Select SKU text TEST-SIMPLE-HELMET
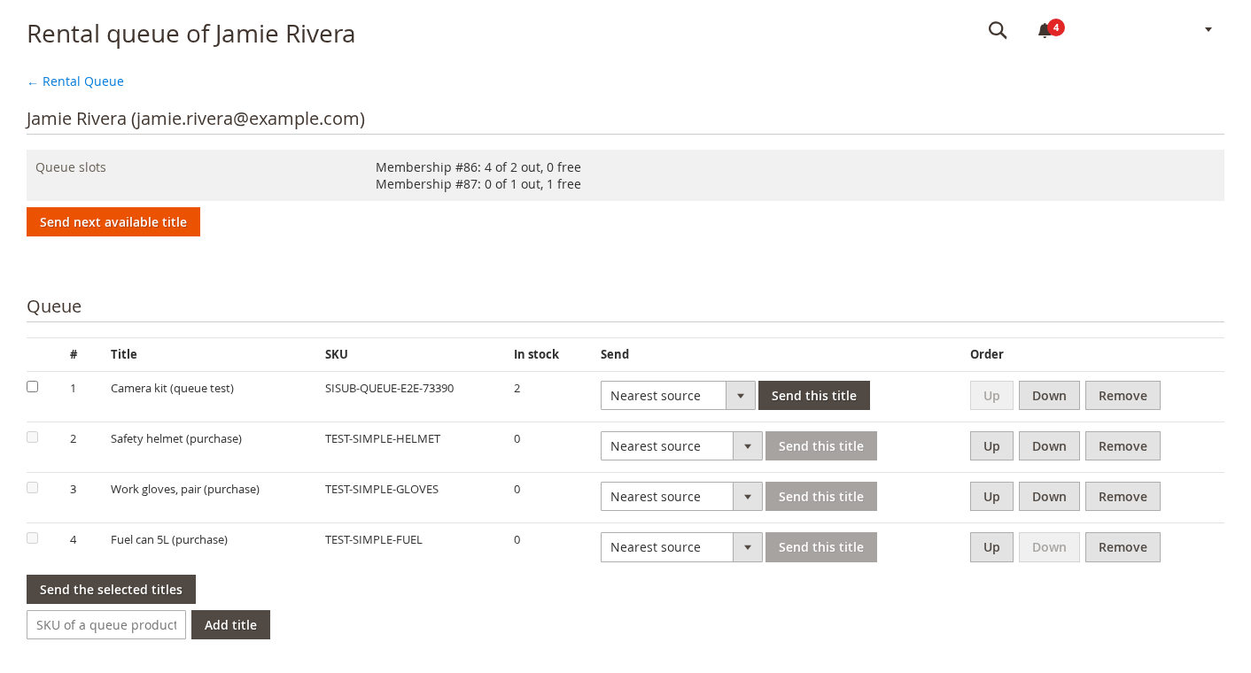The width and height of the screenshot is (1251, 673). point(383,438)
